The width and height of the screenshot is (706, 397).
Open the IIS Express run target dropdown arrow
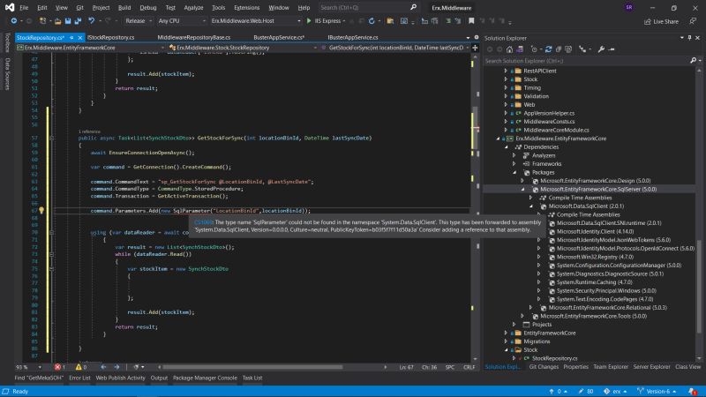344,20
